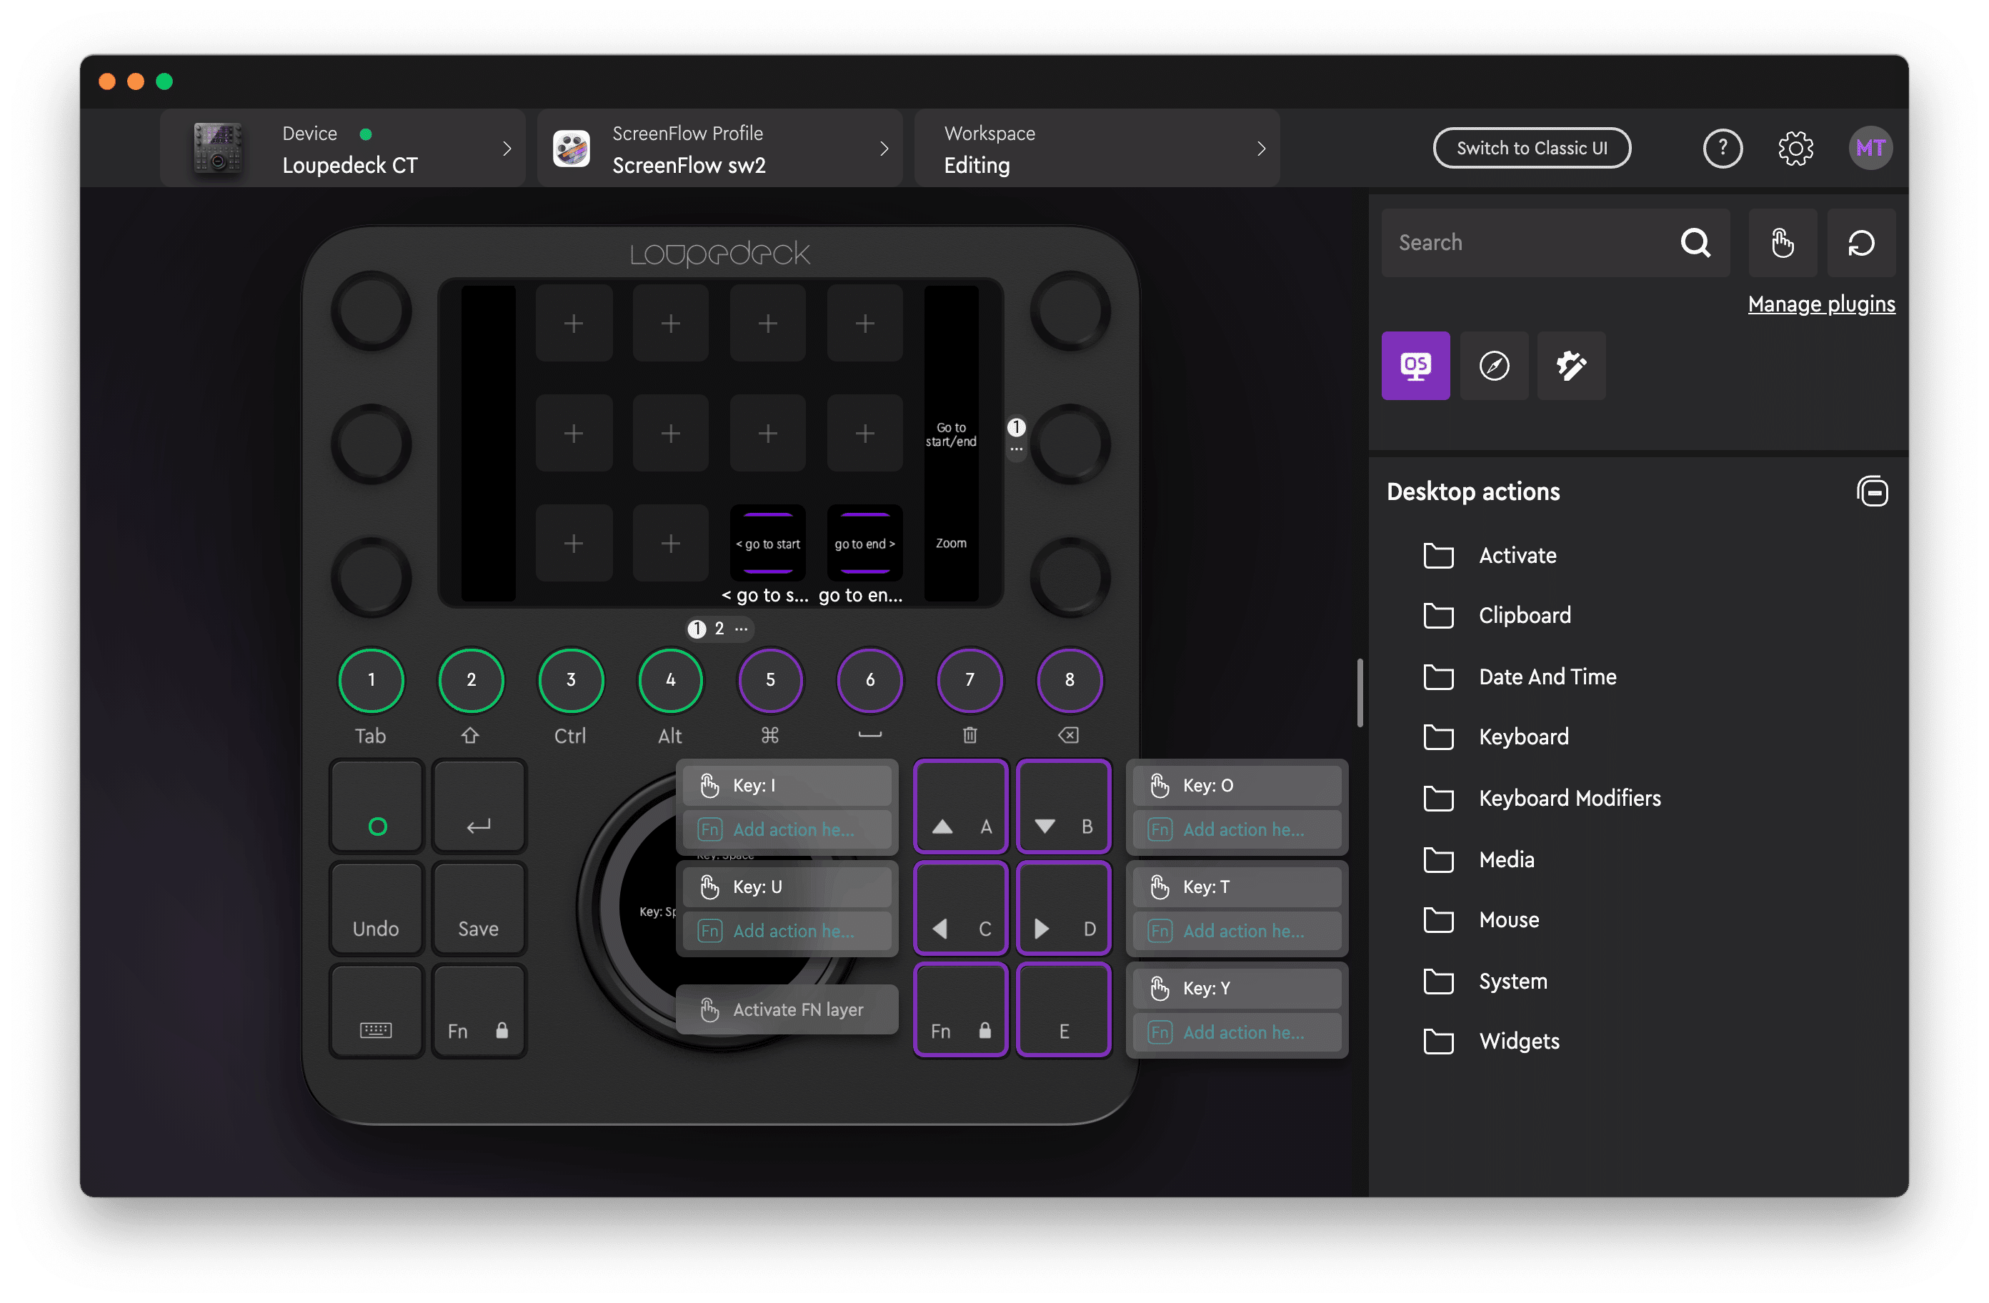Image resolution: width=1989 pixels, height=1303 pixels.
Task: Open the compass navigation plugin tab
Action: click(x=1493, y=365)
